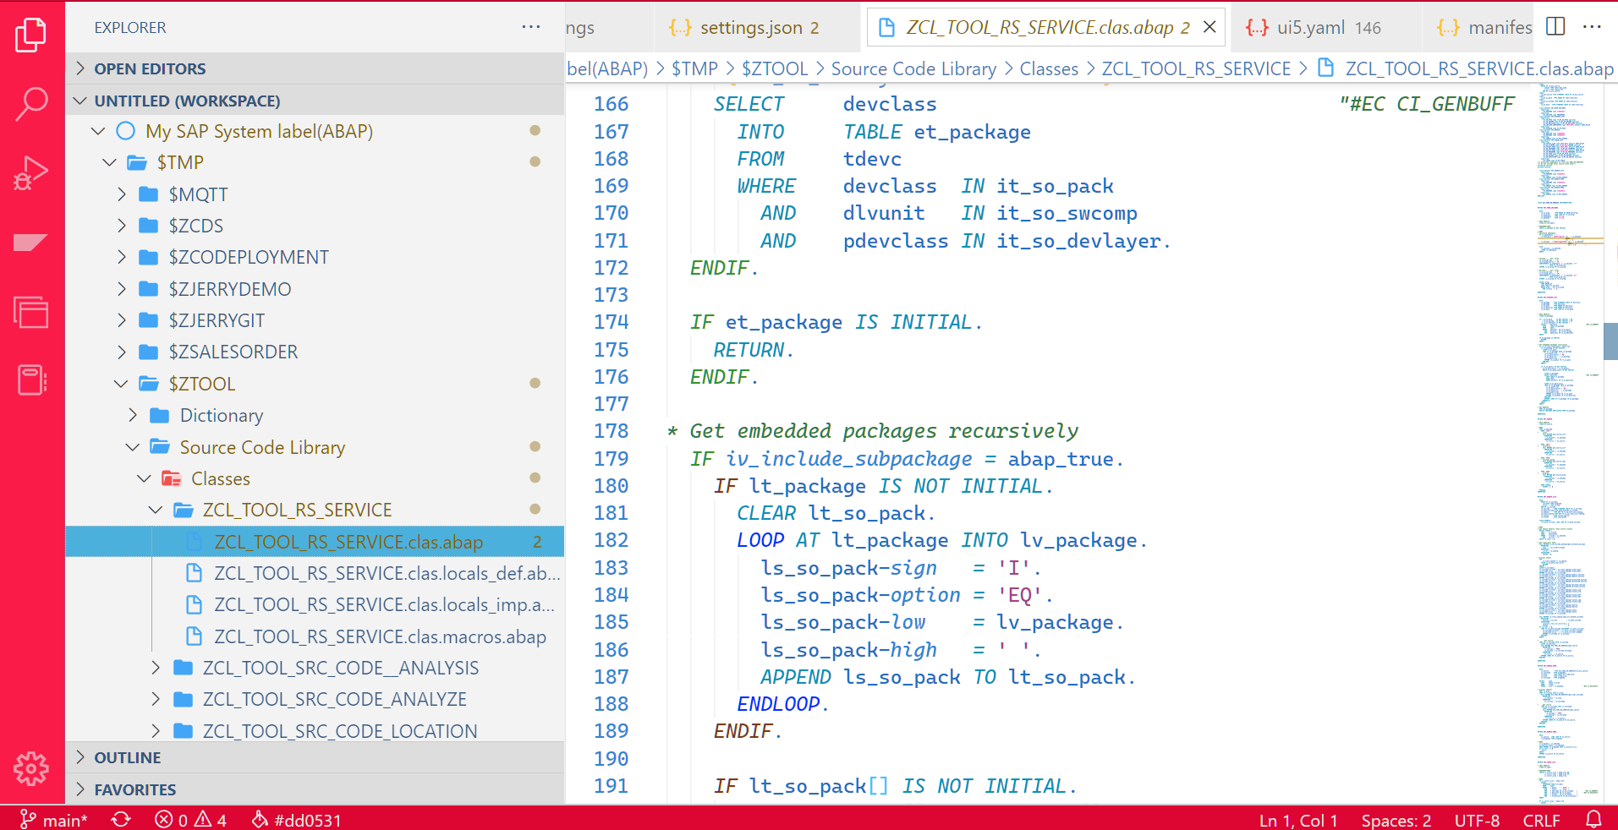Expand the Dictionary folder chevron

coord(133,415)
